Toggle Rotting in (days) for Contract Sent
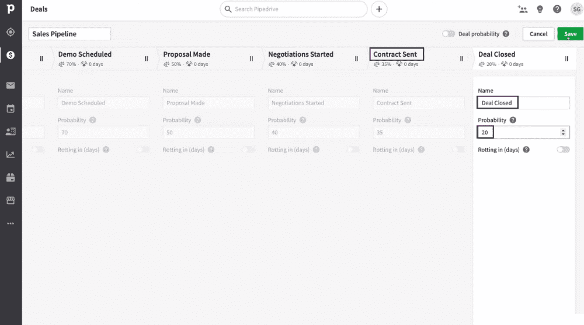The width and height of the screenshot is (584, 325). (458, 150)
